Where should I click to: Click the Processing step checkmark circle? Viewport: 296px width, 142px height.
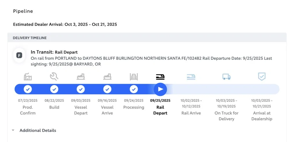coord(134,89)
